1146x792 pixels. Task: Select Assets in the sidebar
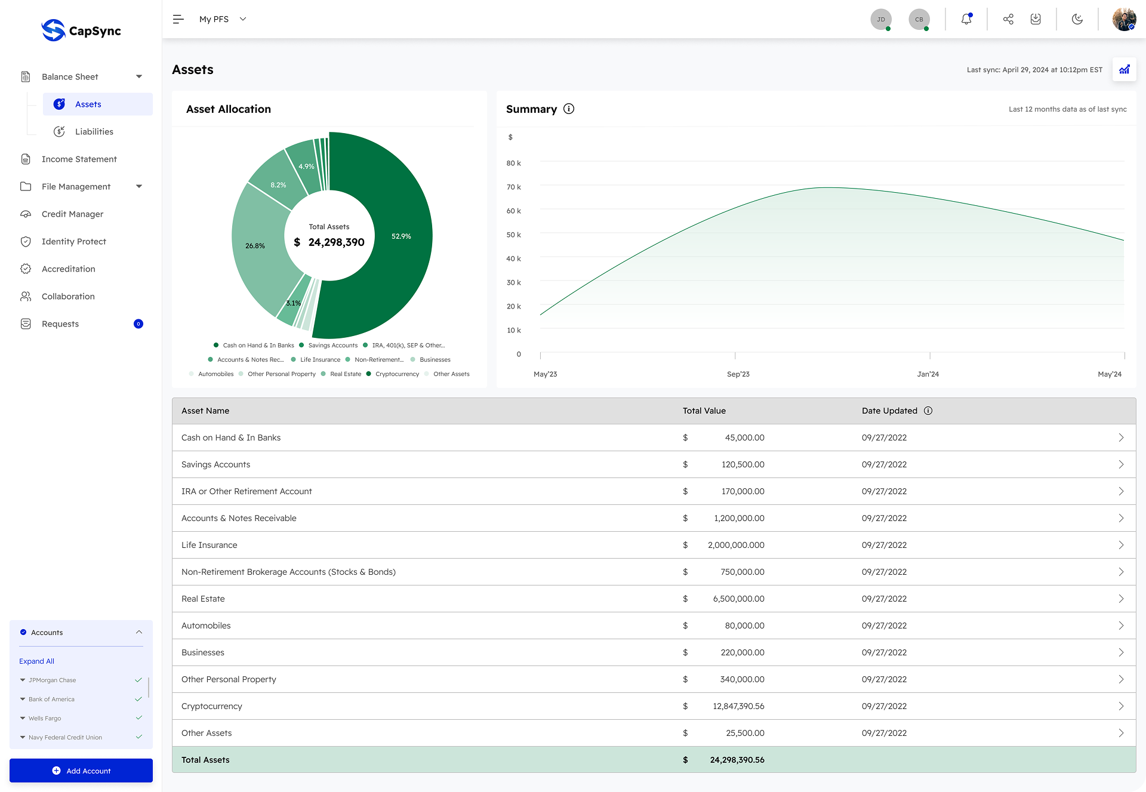tap(98, 104)
